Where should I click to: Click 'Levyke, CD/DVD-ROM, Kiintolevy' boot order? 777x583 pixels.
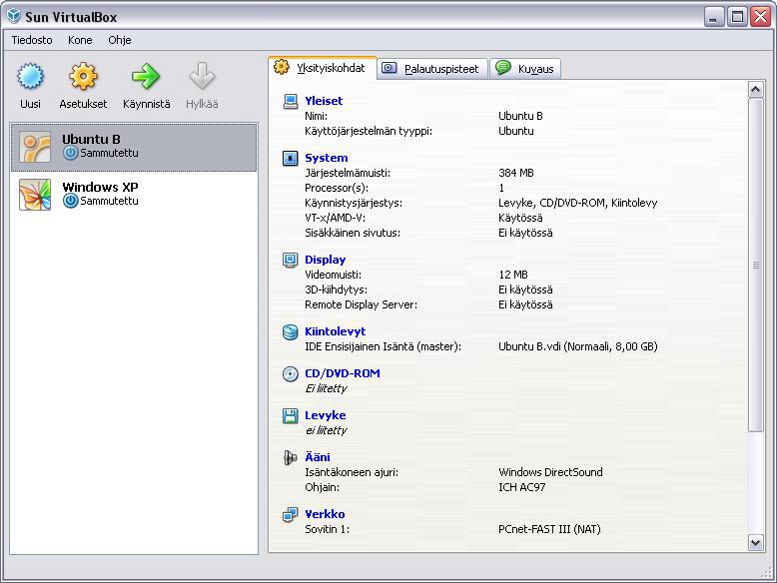tap(578, 203)
